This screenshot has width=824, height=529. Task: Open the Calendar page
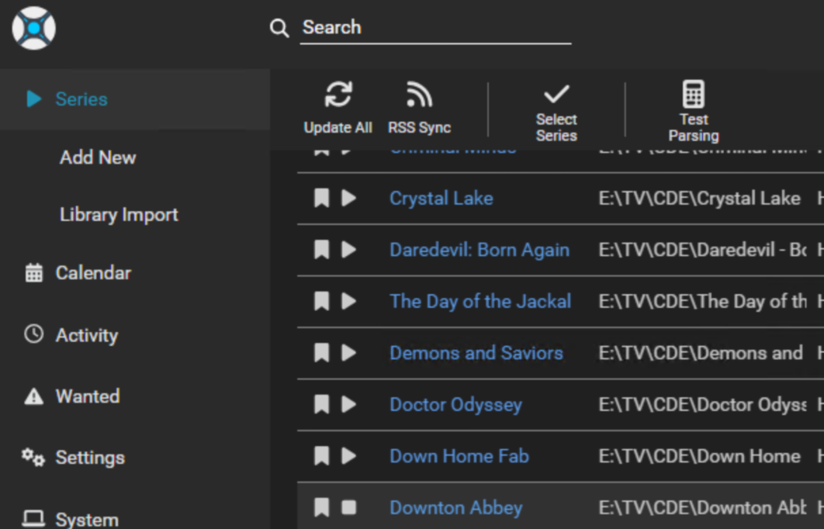(93, 273)
